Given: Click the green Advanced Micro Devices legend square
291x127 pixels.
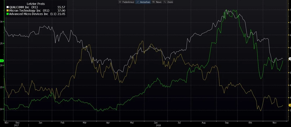Looking at the screenshot, I should click(x=8, y=14).
